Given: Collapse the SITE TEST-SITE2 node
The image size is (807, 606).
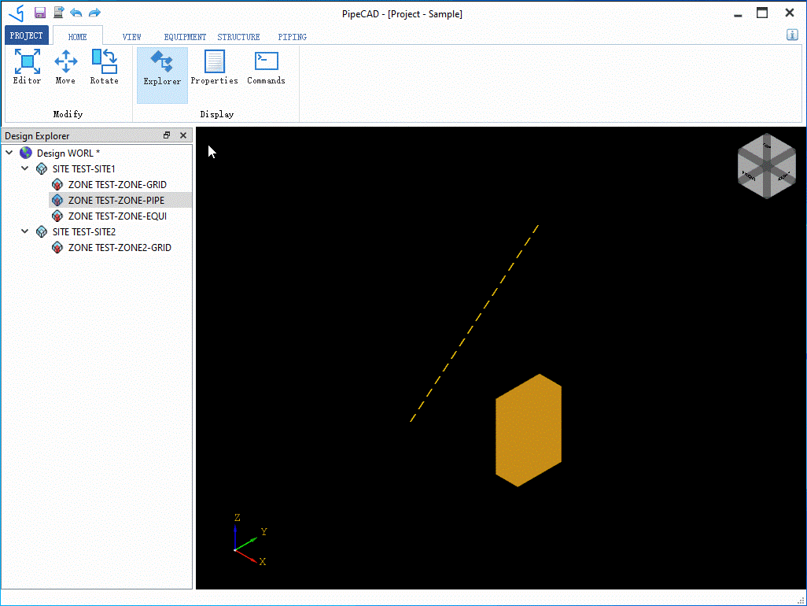Looking at the screenshot, I should click(x=24, y=231).
